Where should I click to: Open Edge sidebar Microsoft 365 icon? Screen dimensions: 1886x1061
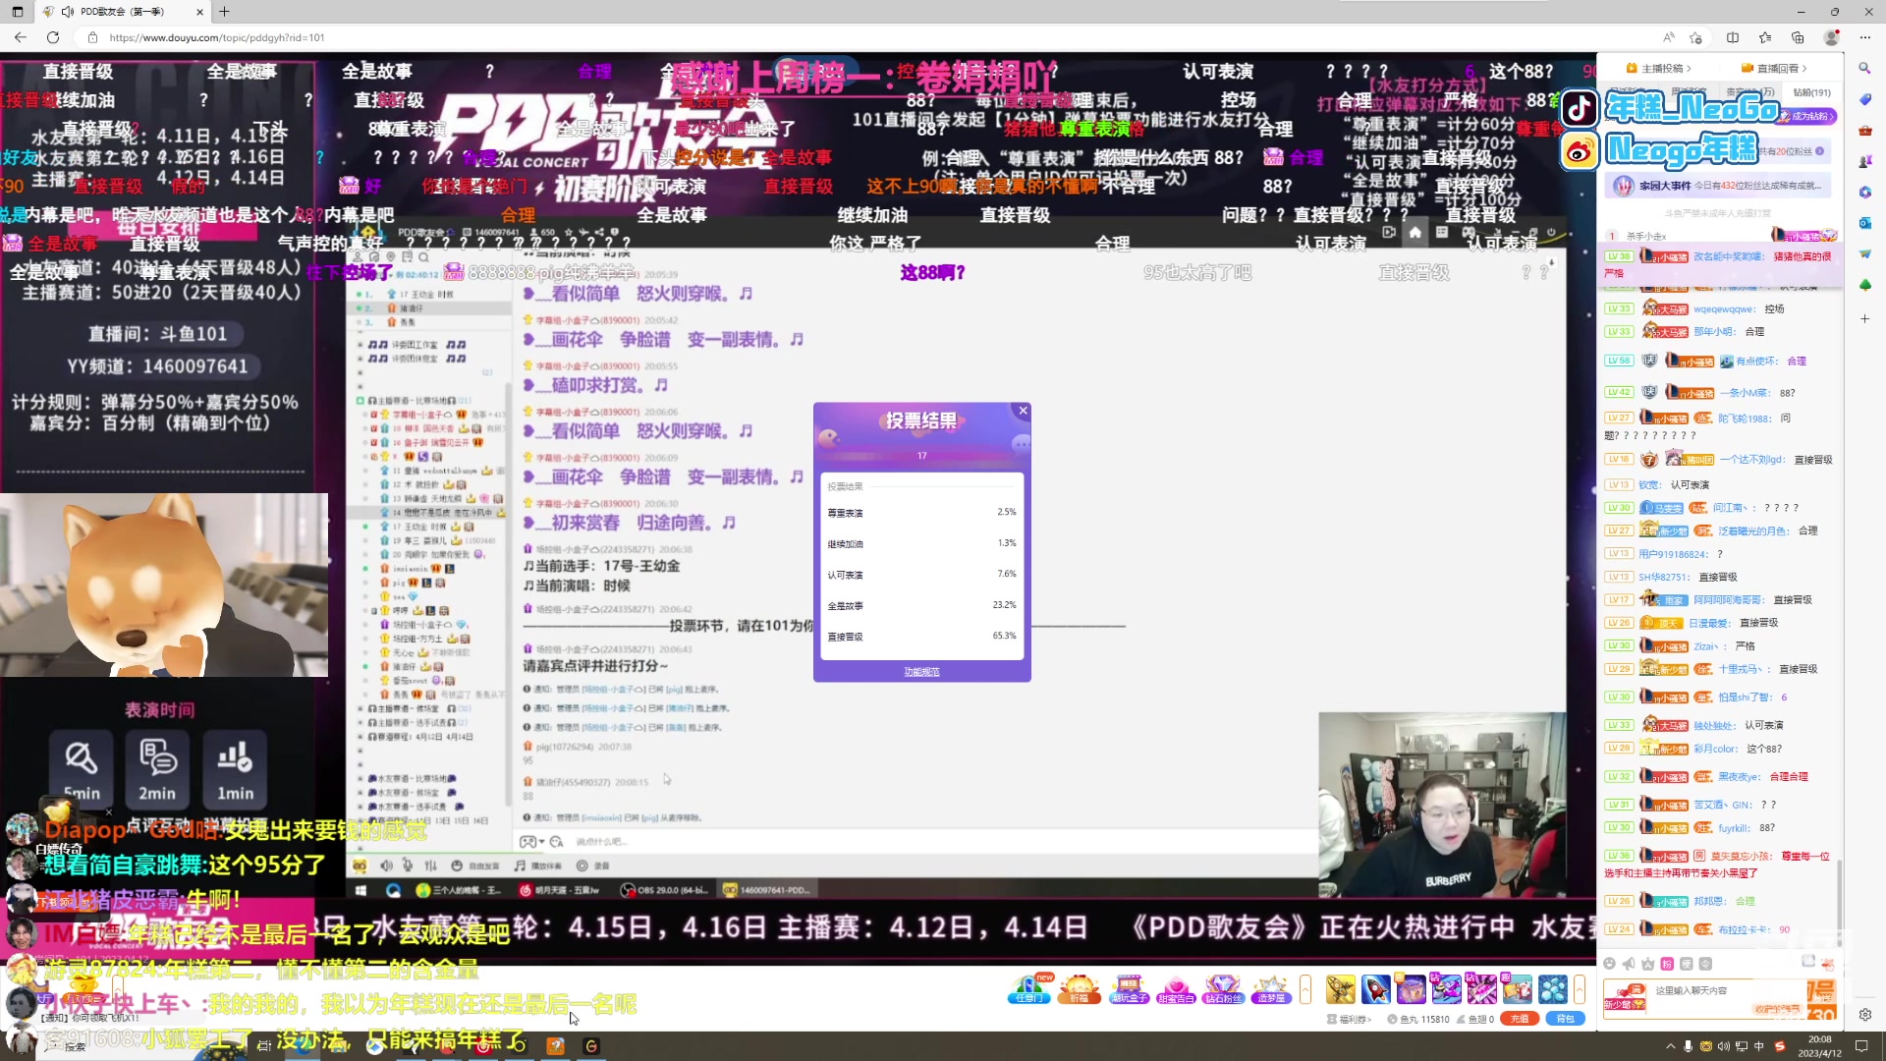(1864, 193)
